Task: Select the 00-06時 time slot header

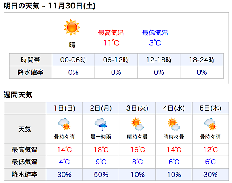Action: pyautogui.click(x=73, y=60)
